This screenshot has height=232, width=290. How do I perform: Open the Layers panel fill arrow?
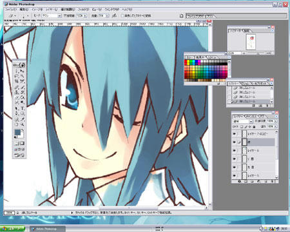tap(276, 127)
